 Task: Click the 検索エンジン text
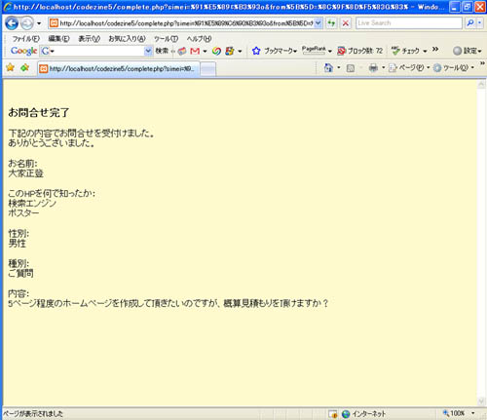32,204
